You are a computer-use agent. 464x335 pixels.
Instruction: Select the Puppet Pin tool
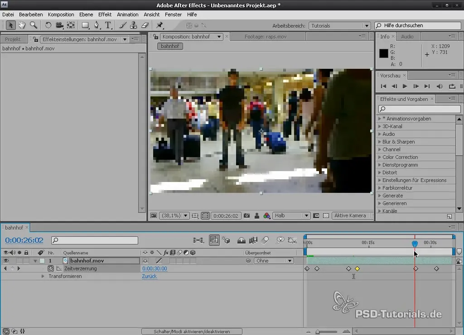click(159, 25)
